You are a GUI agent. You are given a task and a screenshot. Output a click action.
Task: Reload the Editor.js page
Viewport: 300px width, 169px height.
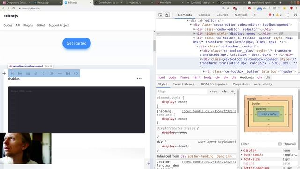[14, 8]
